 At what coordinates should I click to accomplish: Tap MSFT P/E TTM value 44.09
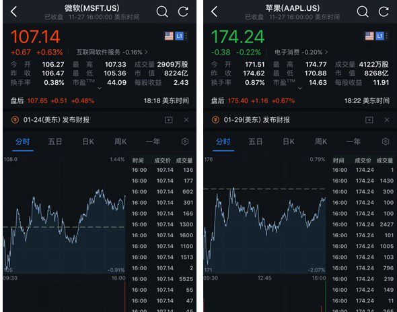coord(116,82)
